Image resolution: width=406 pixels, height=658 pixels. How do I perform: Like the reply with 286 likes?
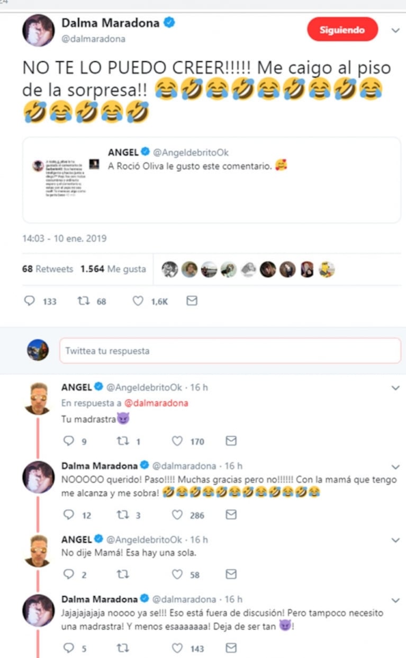(x=178, y=514)
